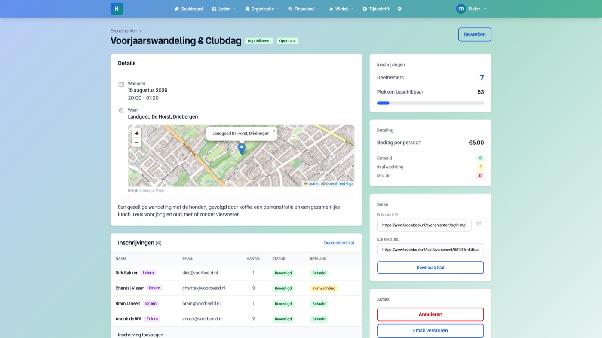Viewport: 602px width, 338px height.
Task: Click the PB user avatar
Action: 461,9
